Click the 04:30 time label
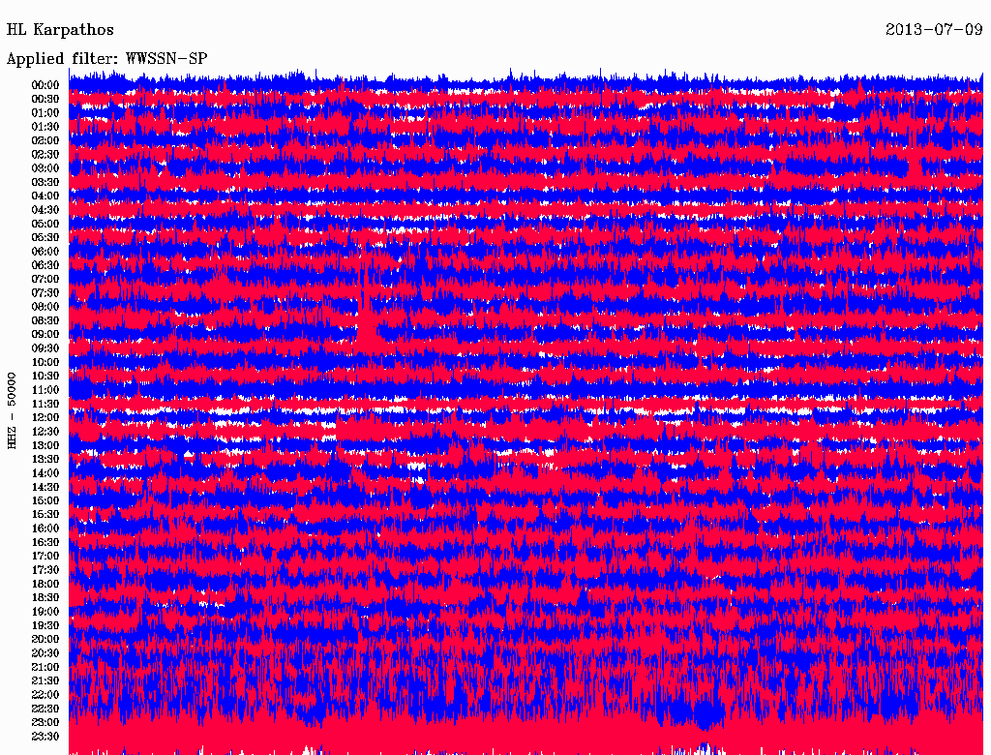The height and width of the screenshot is (755, 991). (x=45, y=210)
